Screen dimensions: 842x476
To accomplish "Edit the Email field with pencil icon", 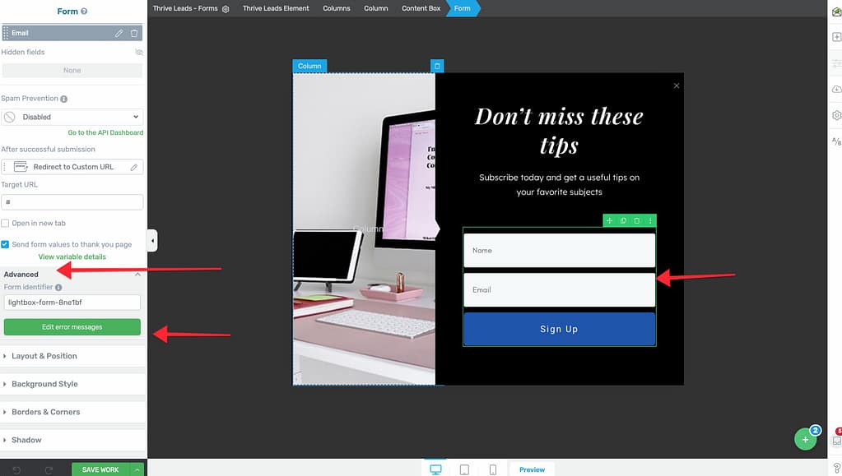I will pos(119,33).
